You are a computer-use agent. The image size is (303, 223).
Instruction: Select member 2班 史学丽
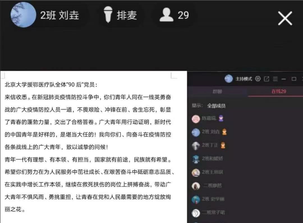tap(208, 199)
